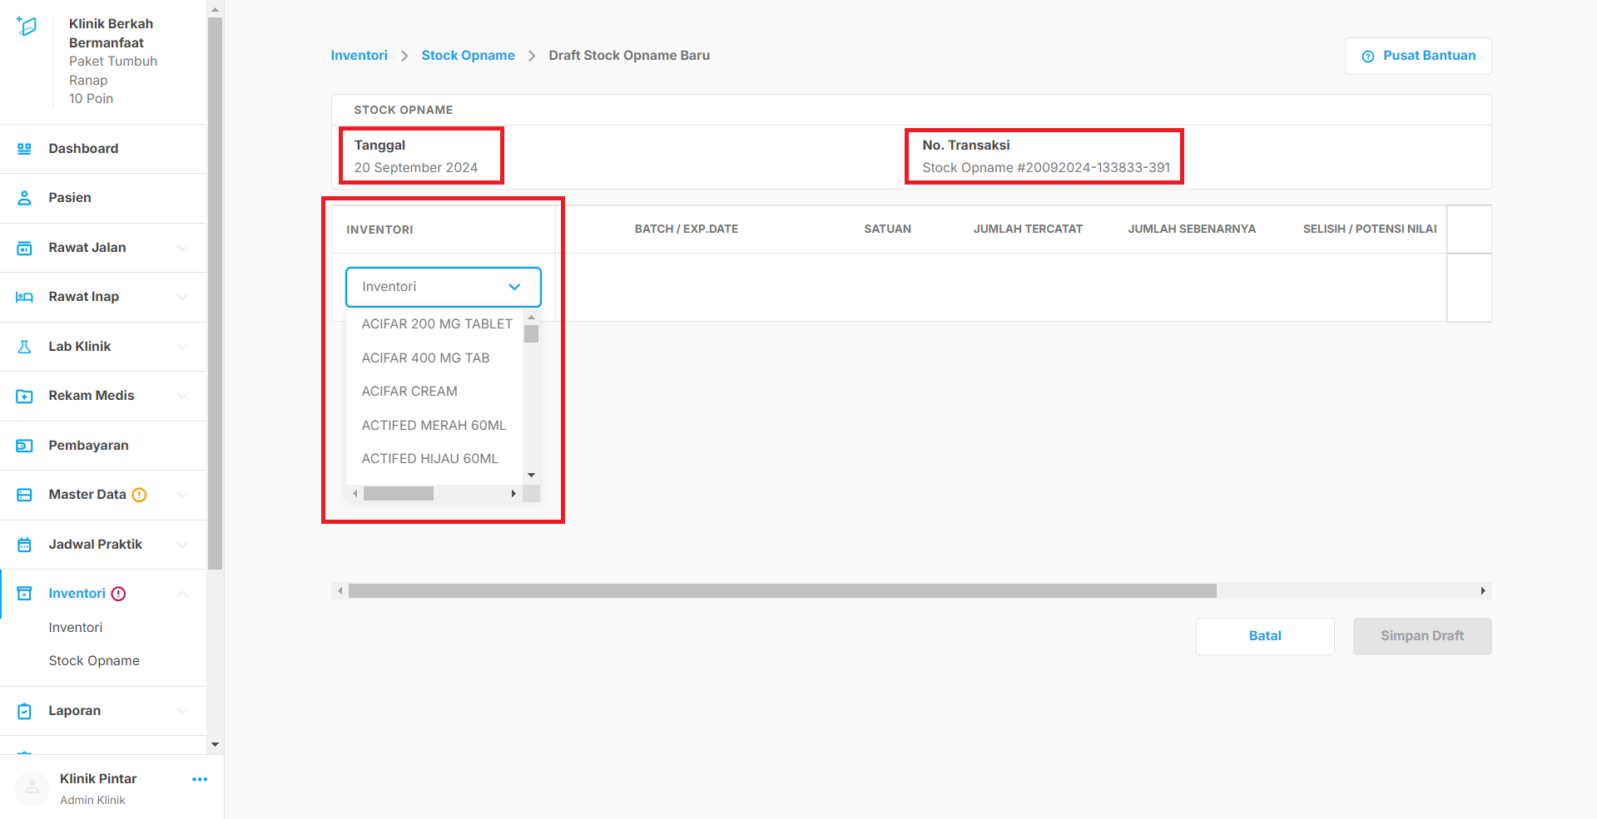The image size is (1597, 819).
Task: Expand the Lab Klinik submenu chevron
Action: click(182, 347)
